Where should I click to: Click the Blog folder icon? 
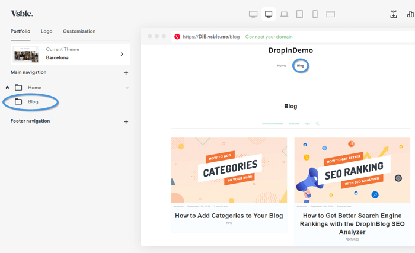pos(18,101)
